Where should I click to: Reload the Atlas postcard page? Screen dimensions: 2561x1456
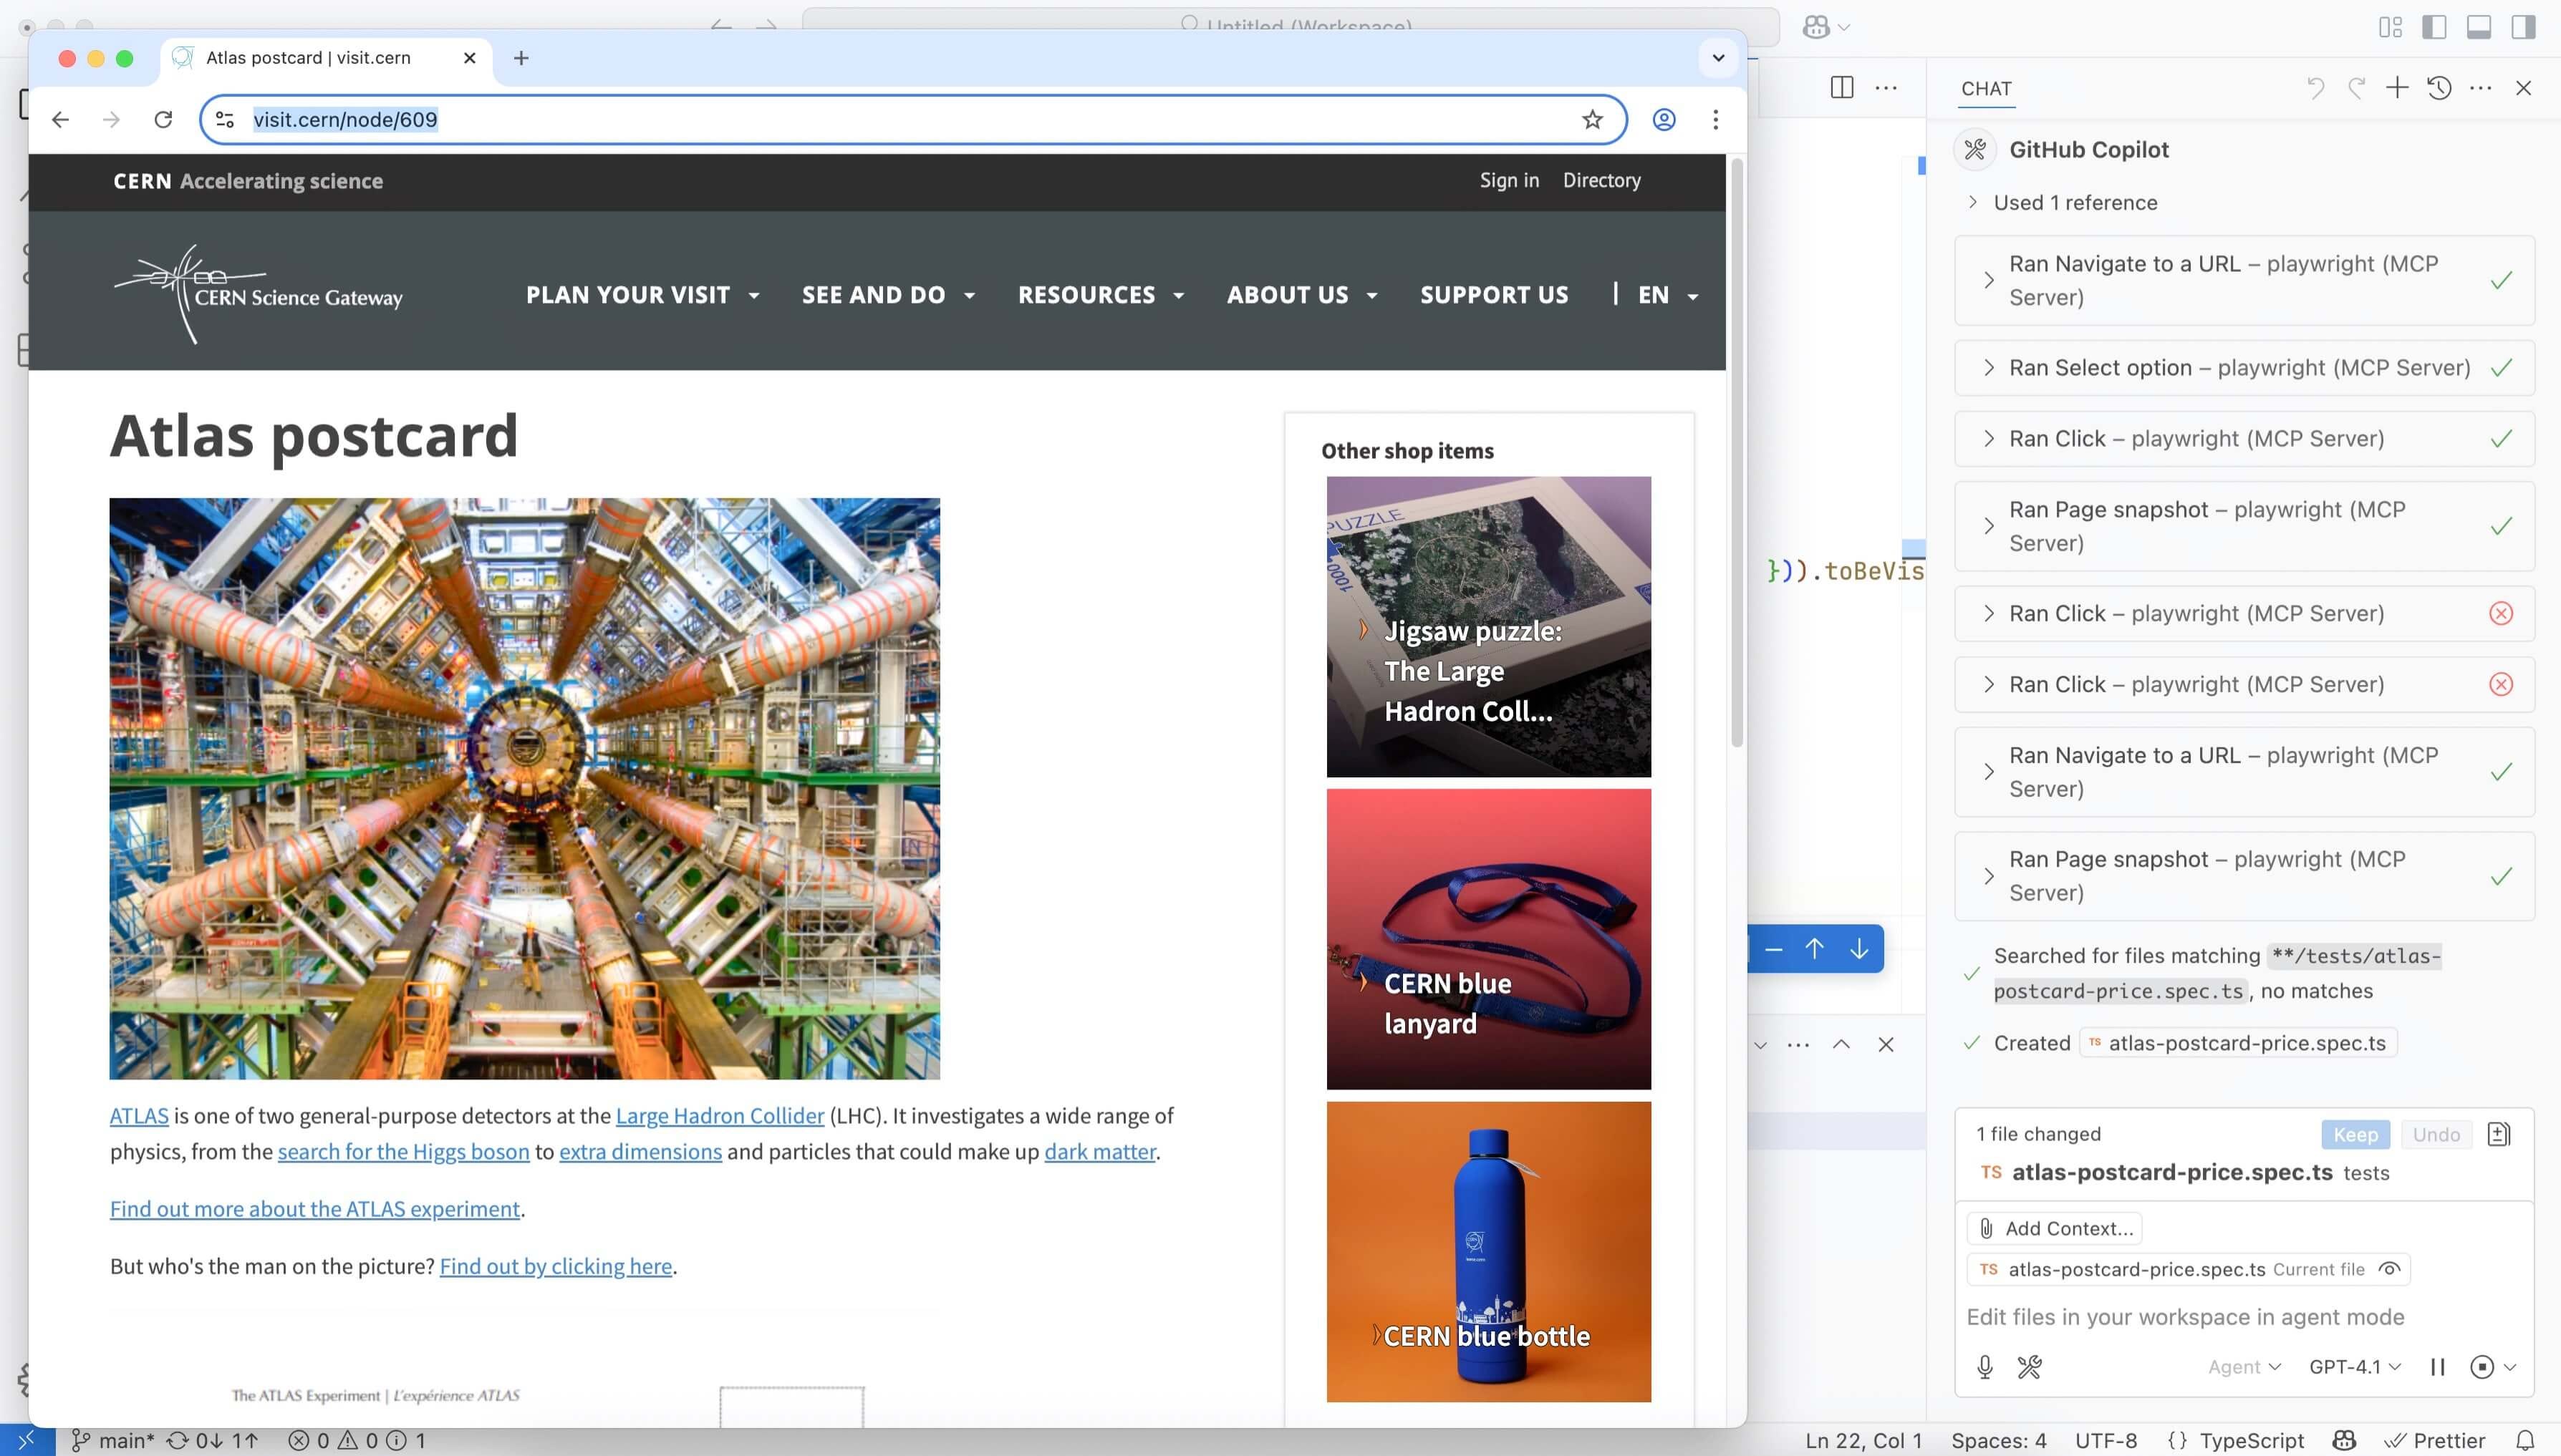pyautogui.click(x=163, y=120)
